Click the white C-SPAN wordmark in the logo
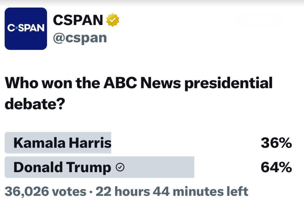Viewport: 304px width, 204px height. point(26,28)
